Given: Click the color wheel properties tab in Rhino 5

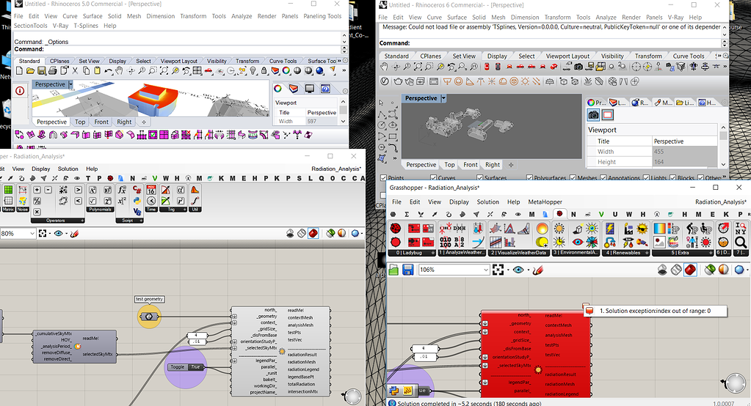Looking at the screenshot, I should pyautogui.click(x=277, y=89).
